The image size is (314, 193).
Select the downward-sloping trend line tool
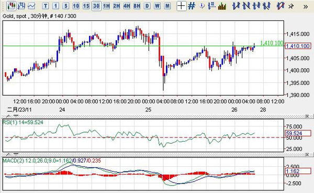pyautogui.click(x=246, y=6)
